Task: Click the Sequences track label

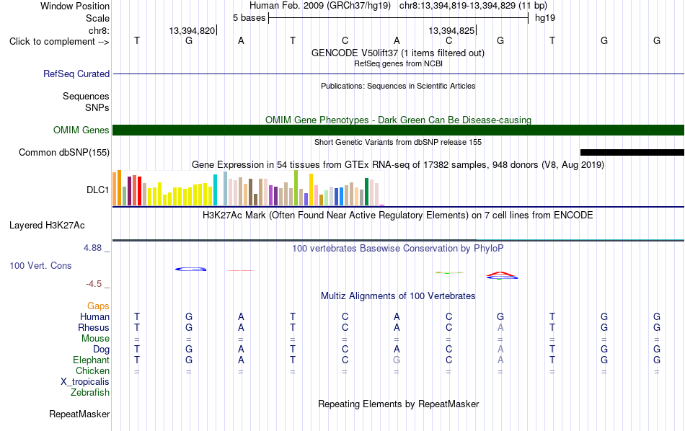Action: 86,96
